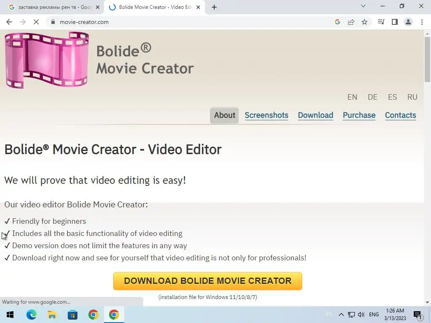Switch site language to ES
Screen dimensions: 431x323
pos(392,97)
